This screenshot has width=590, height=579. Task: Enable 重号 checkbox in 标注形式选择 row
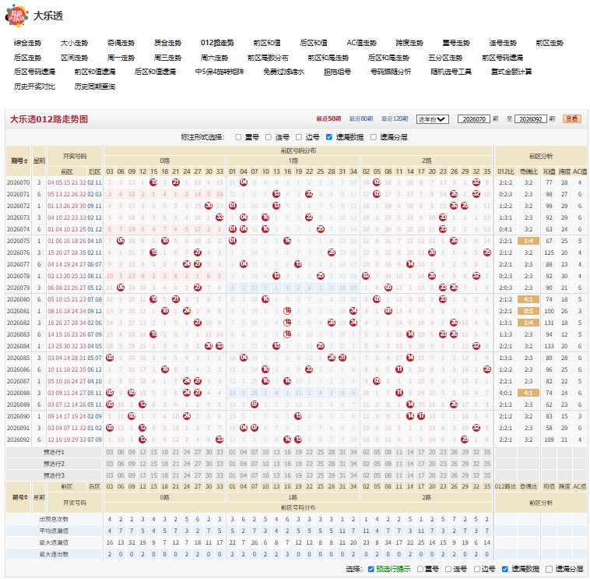[x=238, y=137]
